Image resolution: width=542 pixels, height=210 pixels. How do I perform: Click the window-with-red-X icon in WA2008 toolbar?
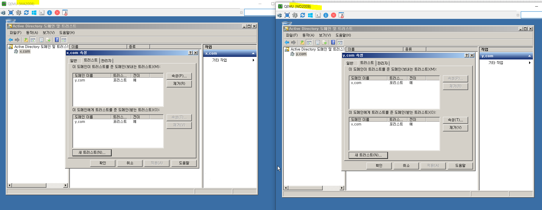pos(65,13)
